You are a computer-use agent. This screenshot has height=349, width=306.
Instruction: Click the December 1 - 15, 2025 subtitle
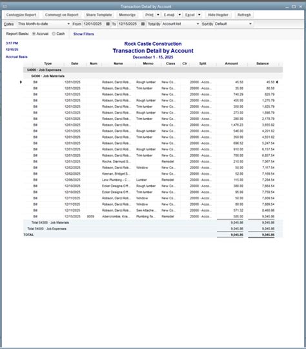[153, 57]
